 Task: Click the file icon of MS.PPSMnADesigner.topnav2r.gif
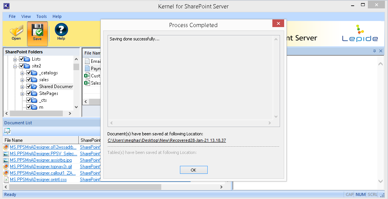[6, 167]
